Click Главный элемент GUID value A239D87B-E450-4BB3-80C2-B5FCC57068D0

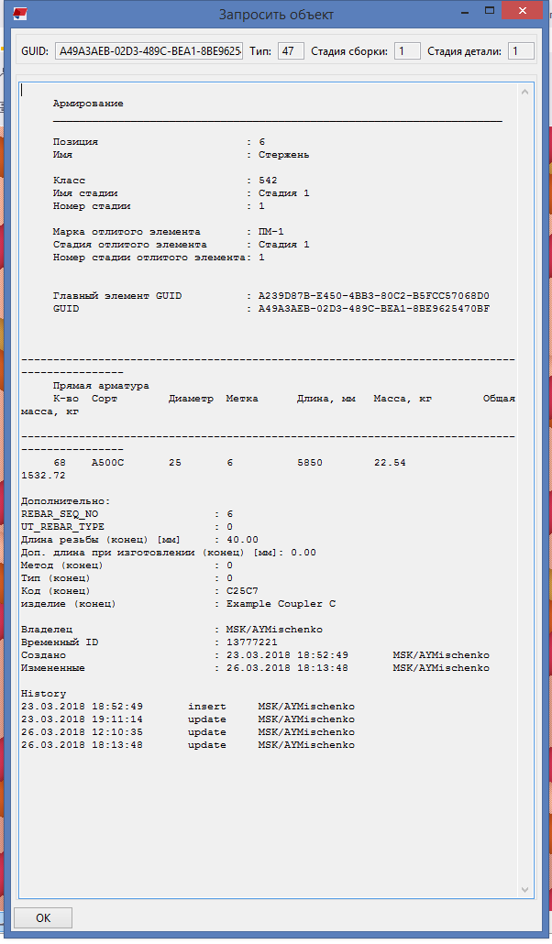click(373, 296)
